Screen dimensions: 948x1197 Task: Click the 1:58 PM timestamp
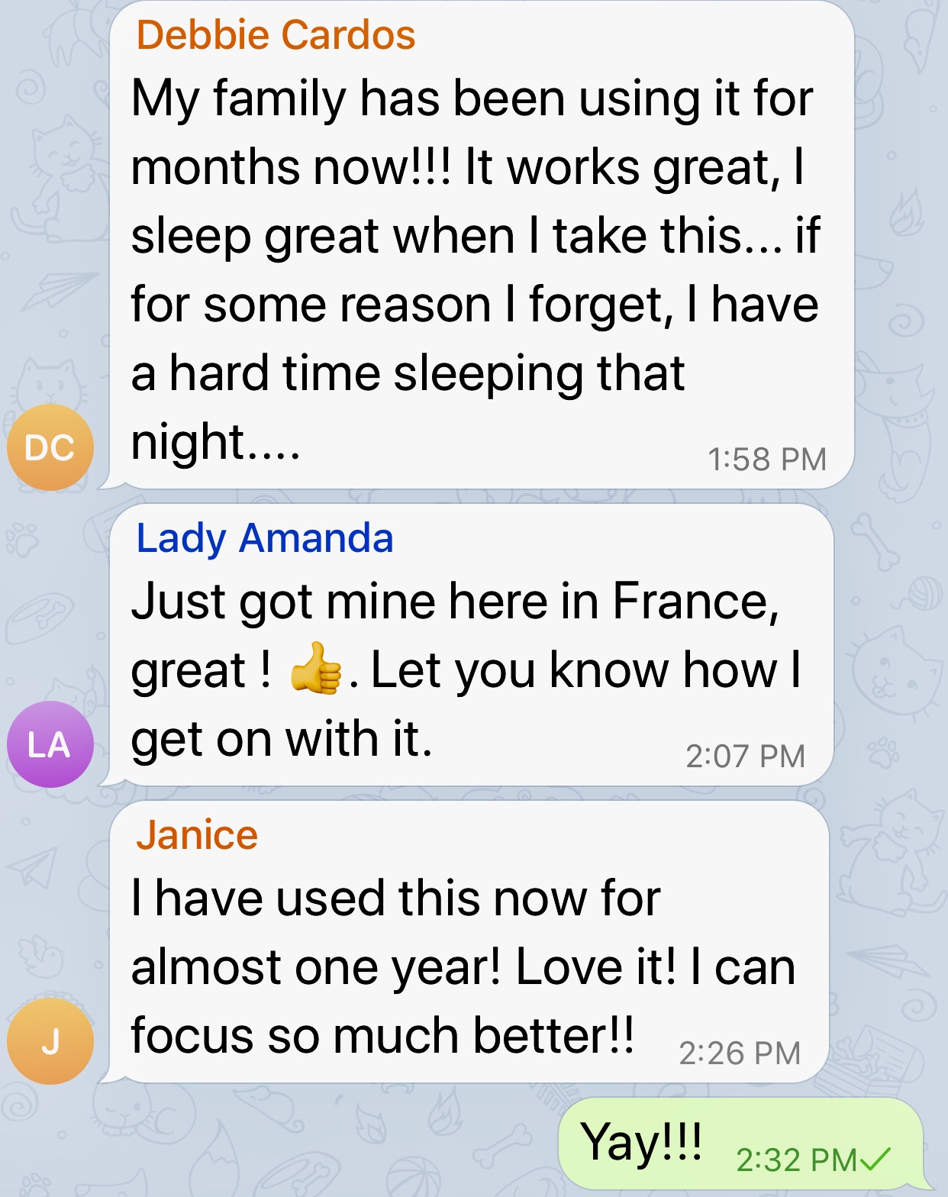(766, 459)
